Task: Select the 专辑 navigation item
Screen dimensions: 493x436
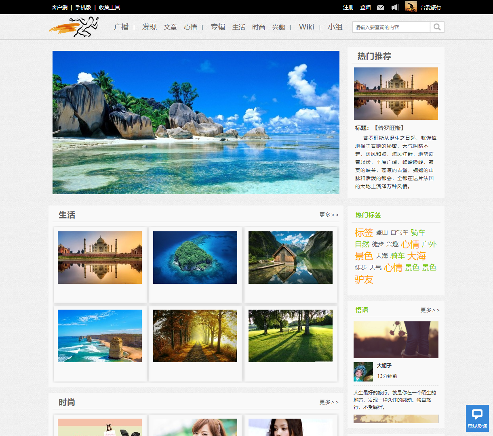Action: pos(218,27)
